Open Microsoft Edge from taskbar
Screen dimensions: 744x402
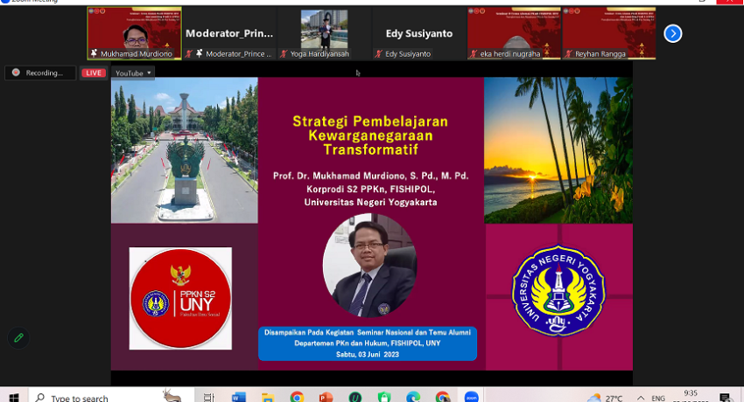[413, 397]
